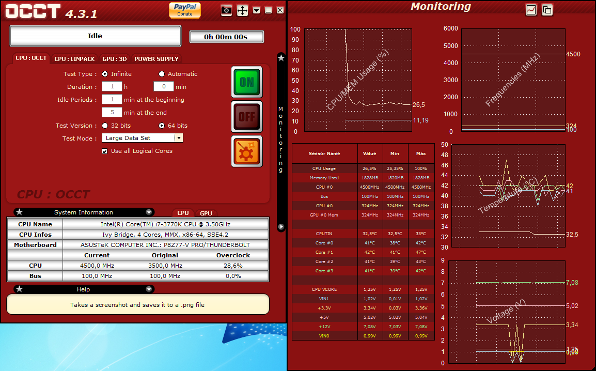Stop the test with the OFF button
The image size is (596, 371).
(x=247, y=117)
